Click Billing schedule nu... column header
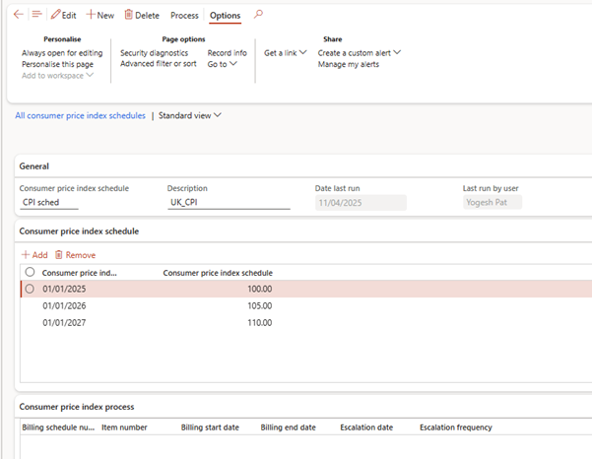592x459 pixels. pyautogui.click(x=58, y=427)
